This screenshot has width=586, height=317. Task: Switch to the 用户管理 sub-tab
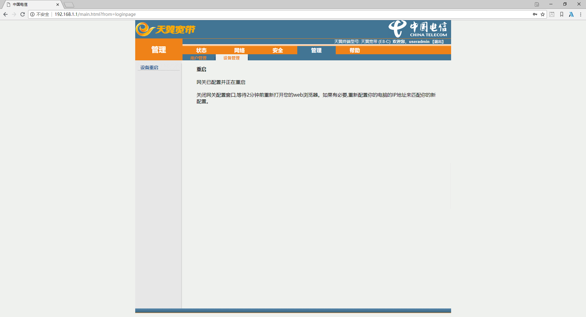point(198,58)
